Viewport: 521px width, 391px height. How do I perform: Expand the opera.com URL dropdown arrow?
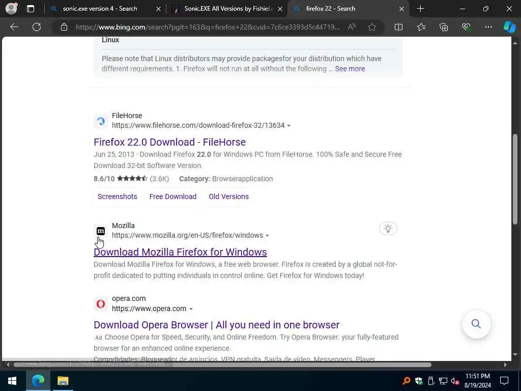(191, 309)
